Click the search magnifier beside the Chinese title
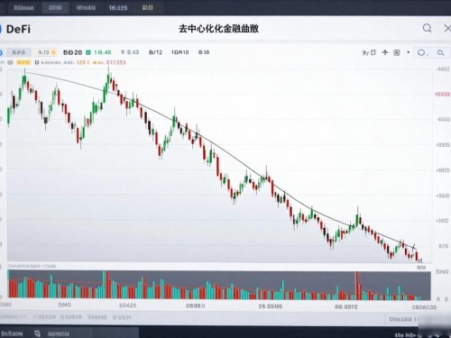The image size is (451, 338). point(427,28)
